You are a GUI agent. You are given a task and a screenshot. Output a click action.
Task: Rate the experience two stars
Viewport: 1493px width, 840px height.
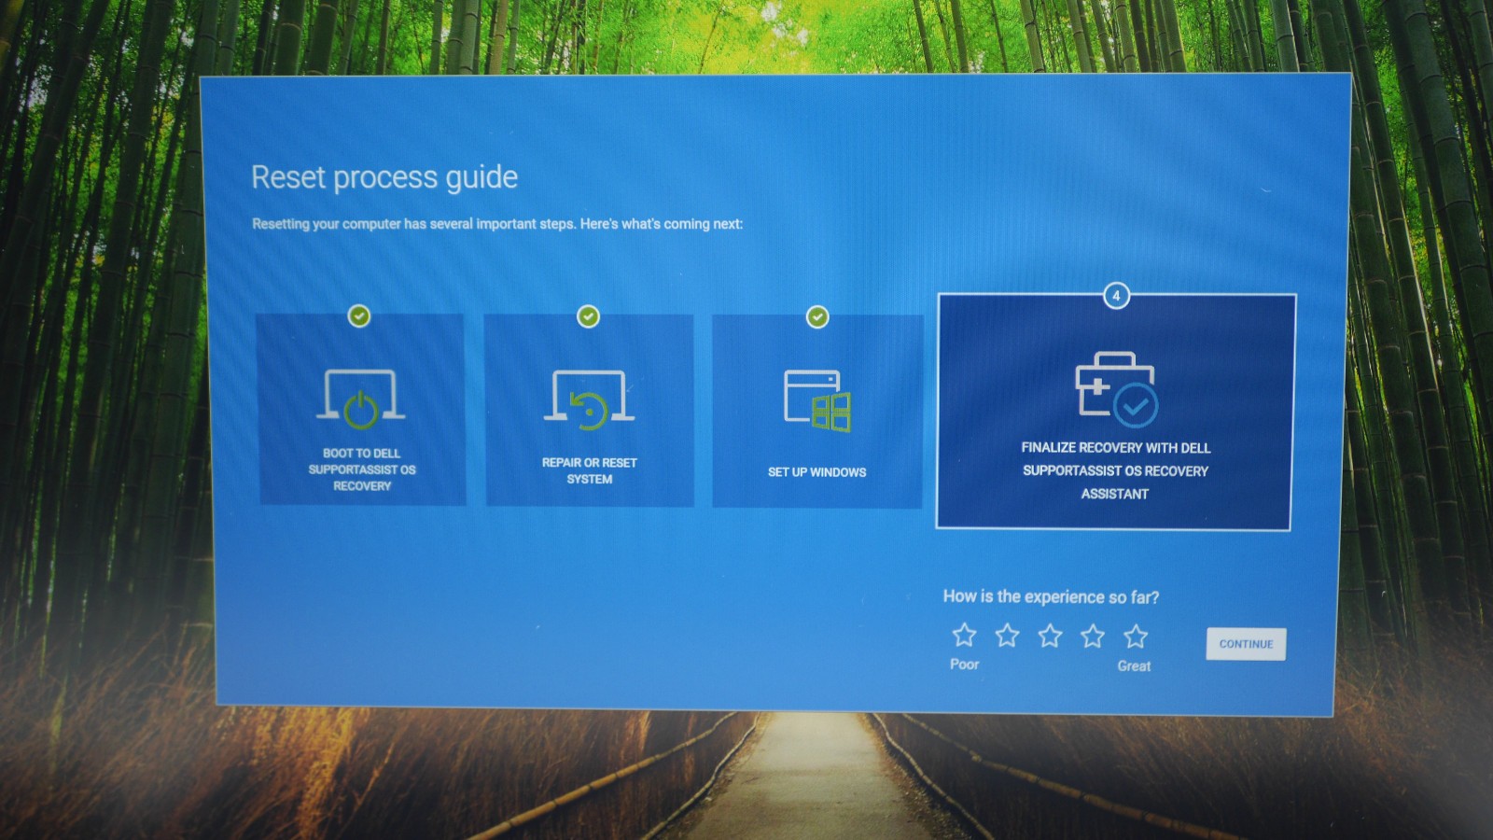(1007, 636)
